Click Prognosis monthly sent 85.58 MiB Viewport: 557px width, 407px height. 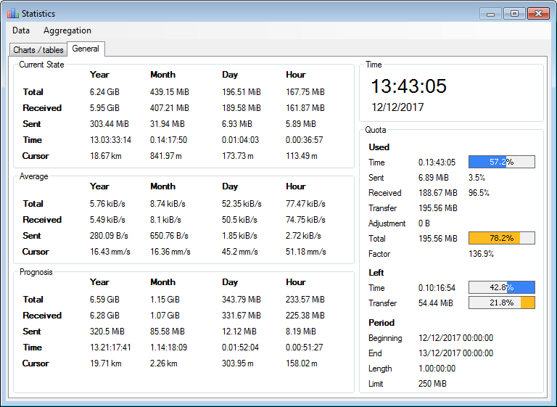click(x=168, y=332)
